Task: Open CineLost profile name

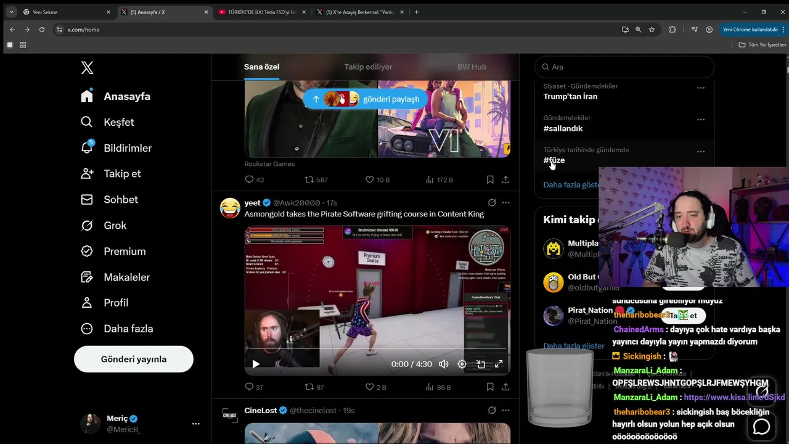Action: (x=260, y=410)
